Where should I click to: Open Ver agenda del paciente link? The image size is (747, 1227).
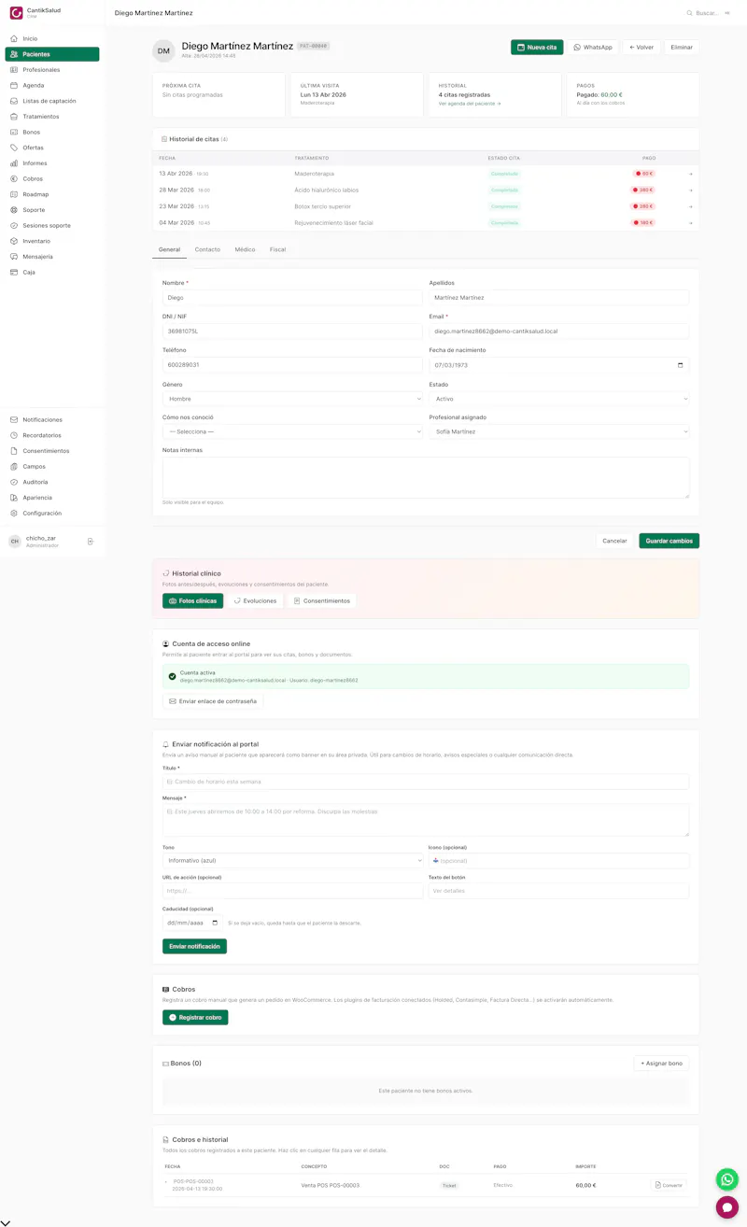[470, 104]
